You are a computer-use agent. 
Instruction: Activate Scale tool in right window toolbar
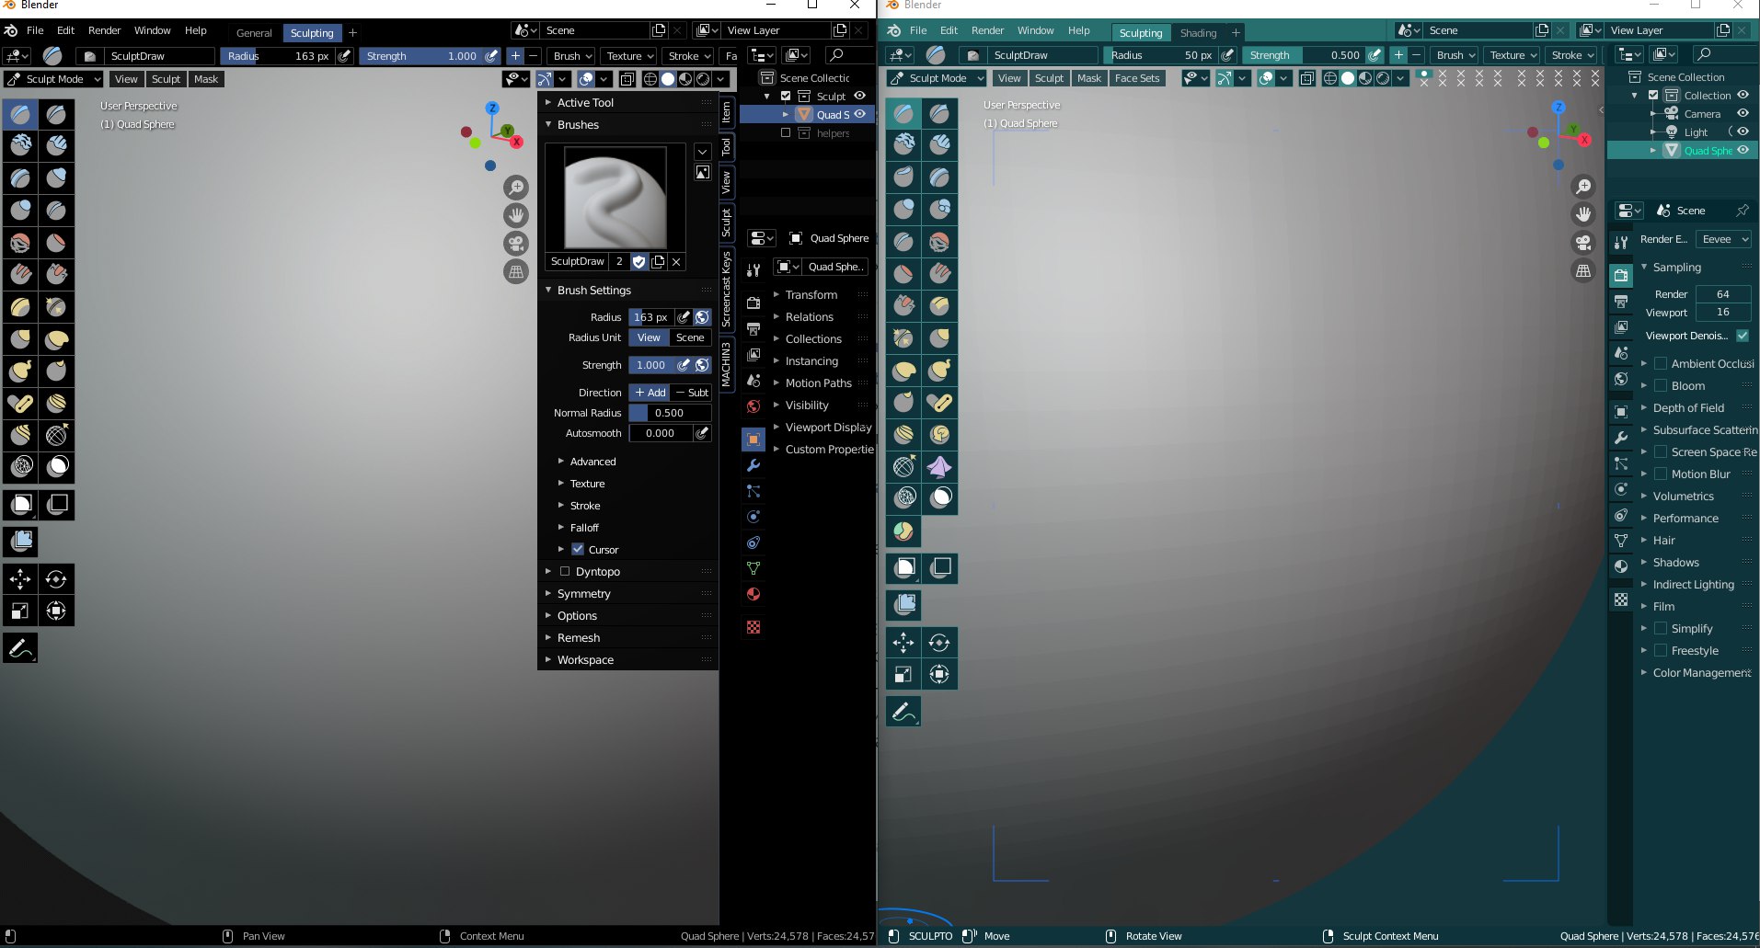point(903,675)
